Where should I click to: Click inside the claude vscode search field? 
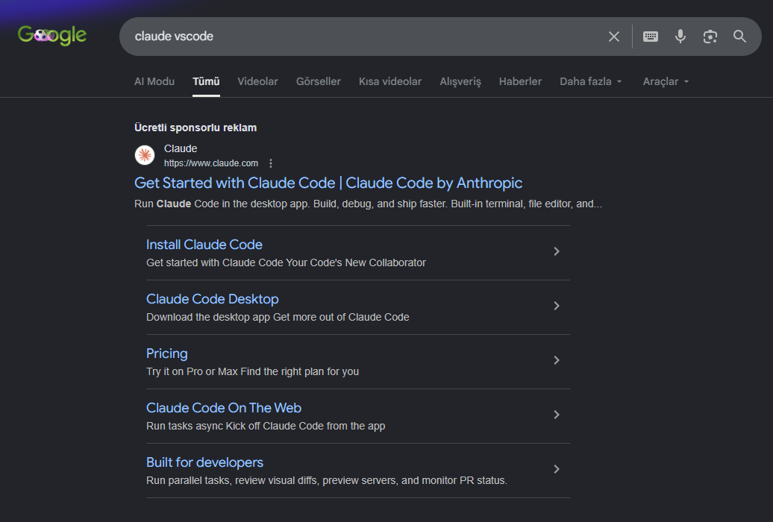tap(365, 37)
